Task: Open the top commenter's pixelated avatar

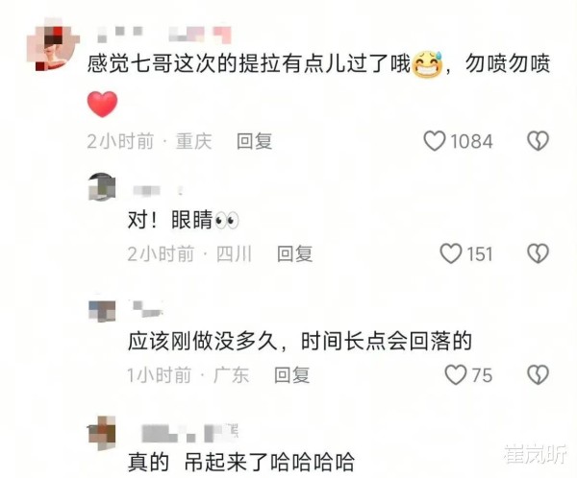Action: 53,44
